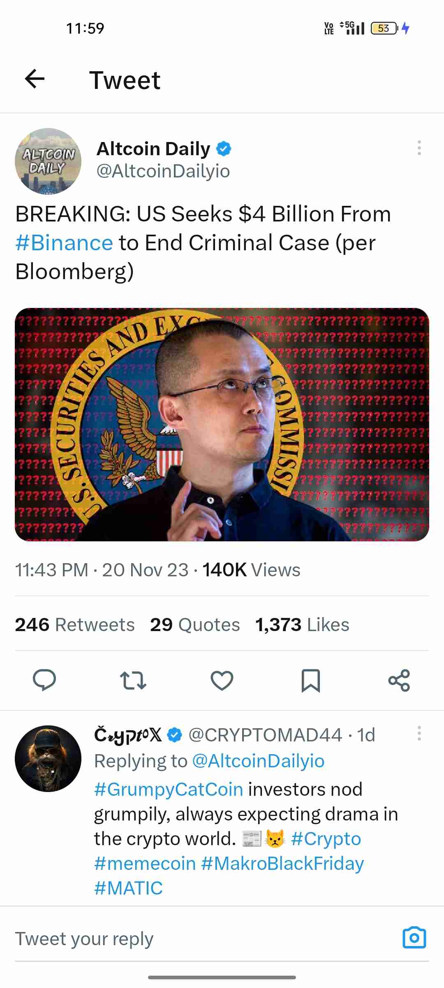Screen dimensions: 444x988
Task: Tap the #MakroBlackFriday hashtag
Action: pyautogui.click(x=282, y=864)
